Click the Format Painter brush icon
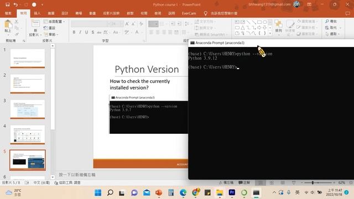 coord(17,34)
